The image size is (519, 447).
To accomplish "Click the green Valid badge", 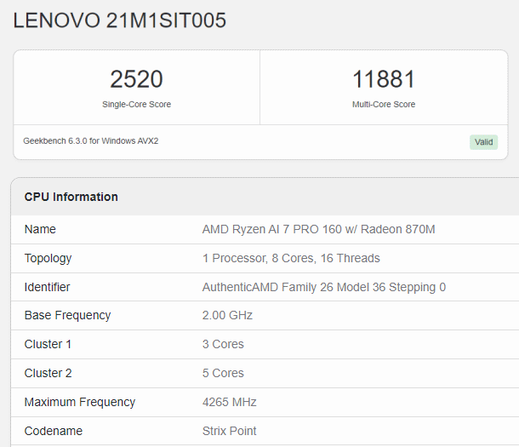I will (483, 142).
